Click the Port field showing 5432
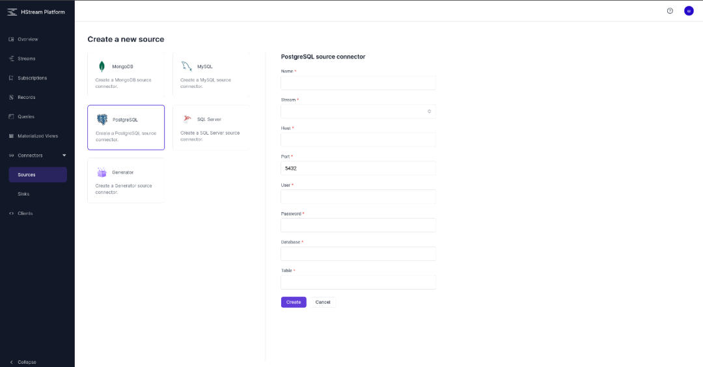Screen dimensions: 703x367 [x=358, y=168]
